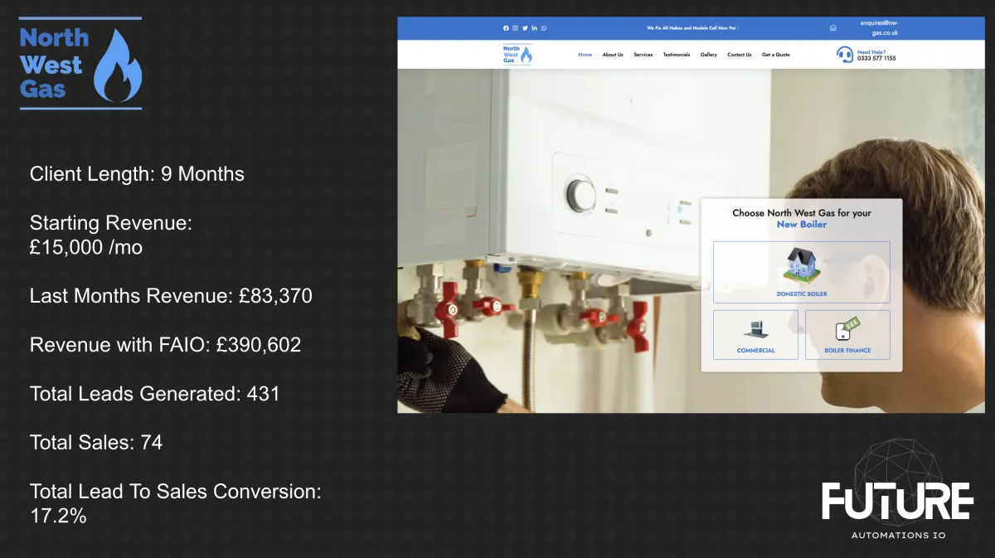Click the Commercial building icon
This screenshot has height=558, width=995.
pyautogui.click(x=755, y=330)
